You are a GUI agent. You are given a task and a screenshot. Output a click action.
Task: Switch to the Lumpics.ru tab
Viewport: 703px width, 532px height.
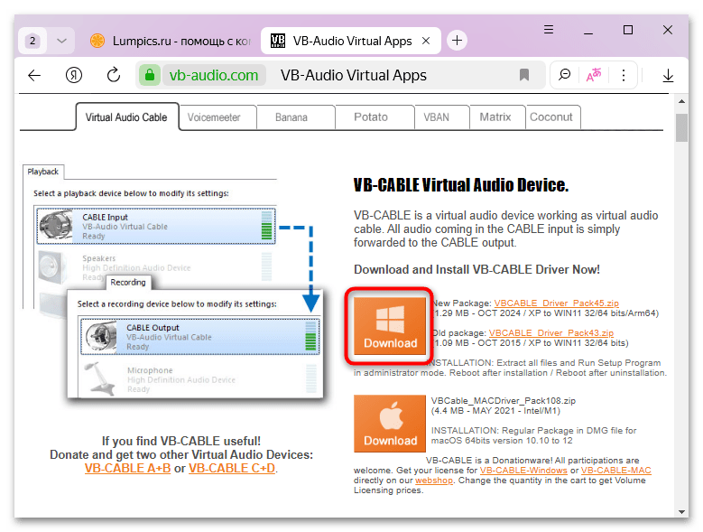[170, 41]
